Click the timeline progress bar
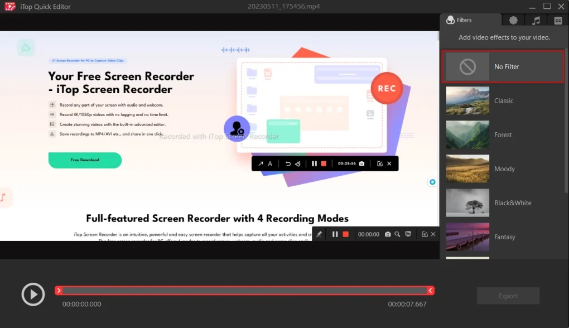 click(x=245, y=290)
